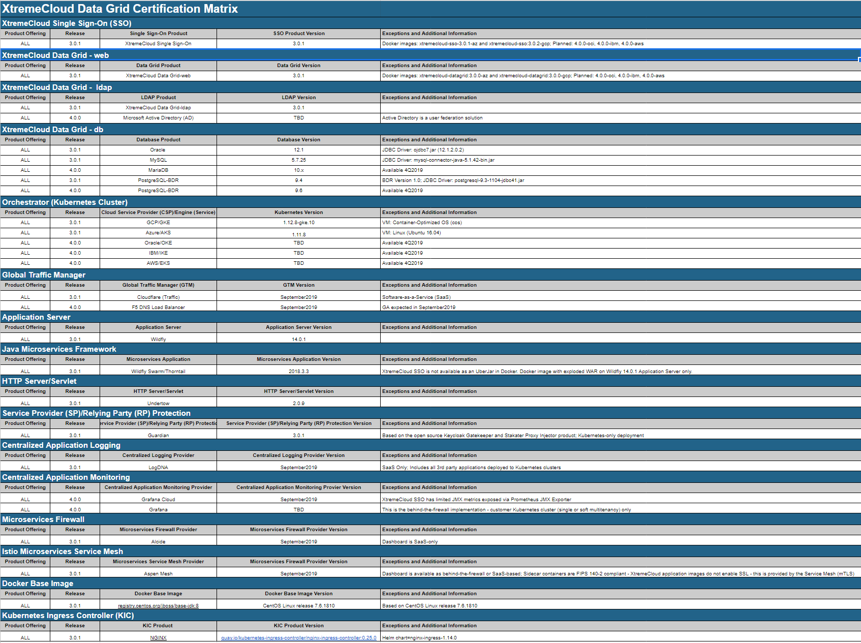Click the 'Kubernetes Version' column header
Screen dimensions: 861x643
coord(299,212)
